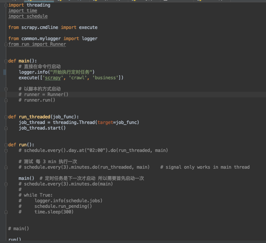
Task: Toggle fold marker at '# schedule.every(3).minutes.do(main)' line
Action: point(6,184)
